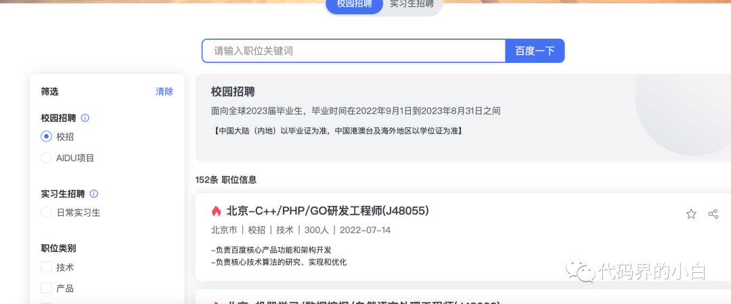Click the 职位类别 section heading
Screen dimensions: 731x304
(58, 248)
